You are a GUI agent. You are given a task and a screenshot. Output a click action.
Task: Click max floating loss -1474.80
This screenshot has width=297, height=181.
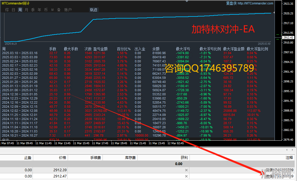pyautogui.click(x=182, y=53)
